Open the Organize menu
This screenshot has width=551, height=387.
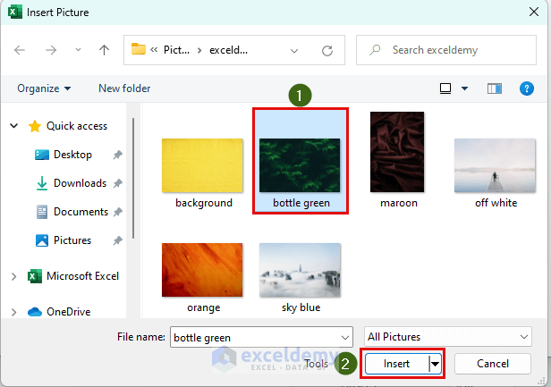(44, 88)
